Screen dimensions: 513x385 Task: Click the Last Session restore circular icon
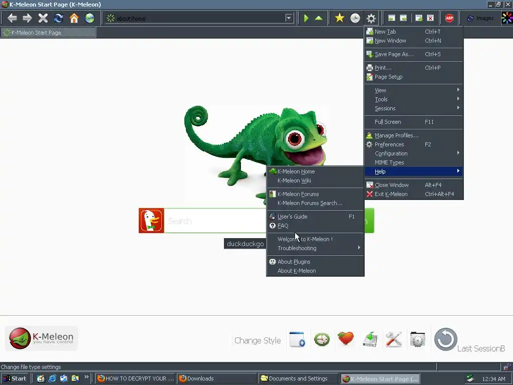[445, 339]
